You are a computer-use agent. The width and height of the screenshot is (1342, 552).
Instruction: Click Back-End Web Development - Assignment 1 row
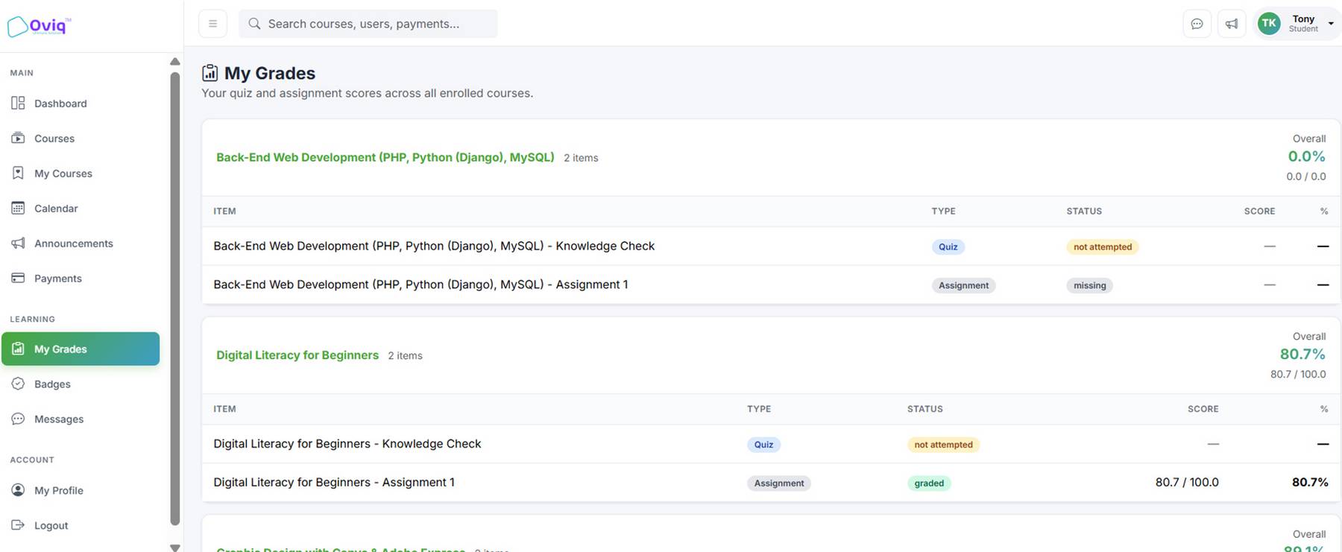(771, 285)
